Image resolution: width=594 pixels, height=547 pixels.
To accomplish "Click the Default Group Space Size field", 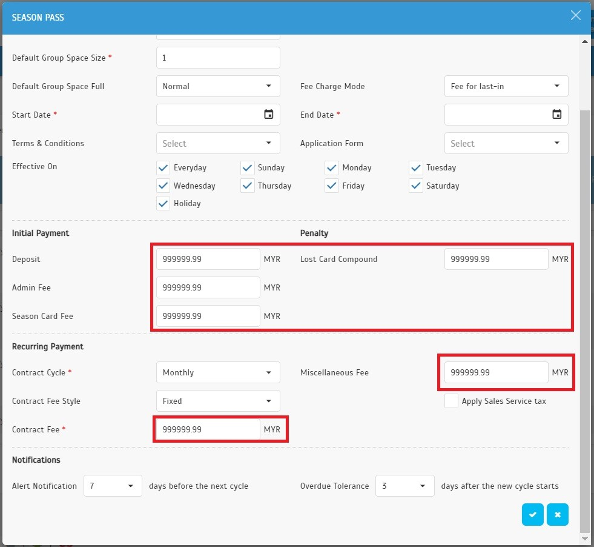I will [218, 58].
